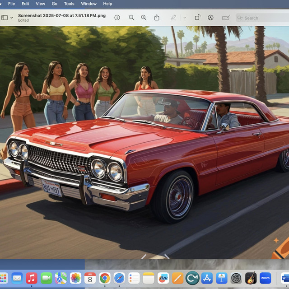Click the screenshot file name title
Screen dimensions: 289x289
[62, 15]
